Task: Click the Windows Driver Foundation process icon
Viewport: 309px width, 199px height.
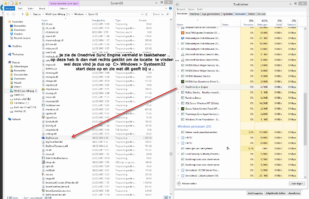Action: (x=183, y=119)
